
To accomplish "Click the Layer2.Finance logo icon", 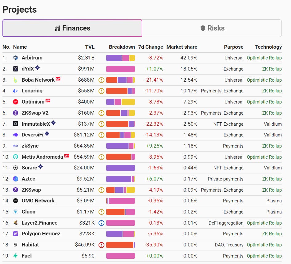I will tap(16, 223).
